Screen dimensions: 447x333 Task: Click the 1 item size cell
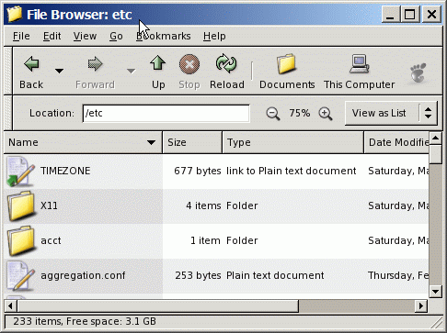click(205, 240)
